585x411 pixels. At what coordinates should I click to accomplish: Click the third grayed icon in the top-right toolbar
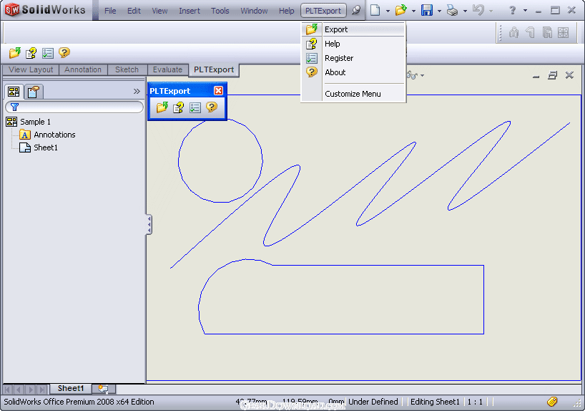coord(547,32)
